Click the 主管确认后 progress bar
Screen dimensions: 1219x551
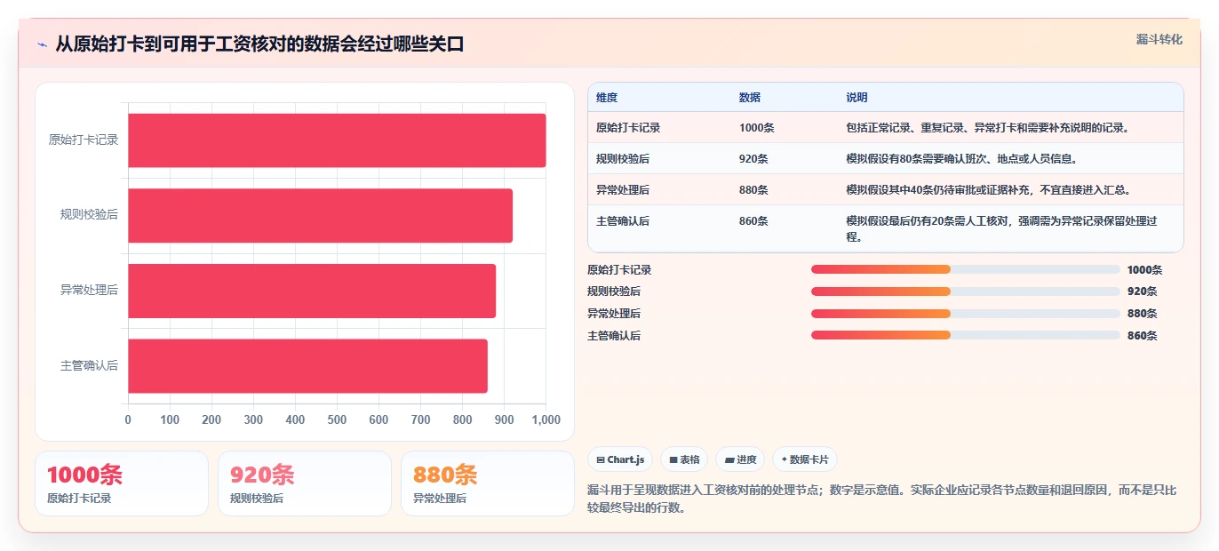tap(965, 335)
